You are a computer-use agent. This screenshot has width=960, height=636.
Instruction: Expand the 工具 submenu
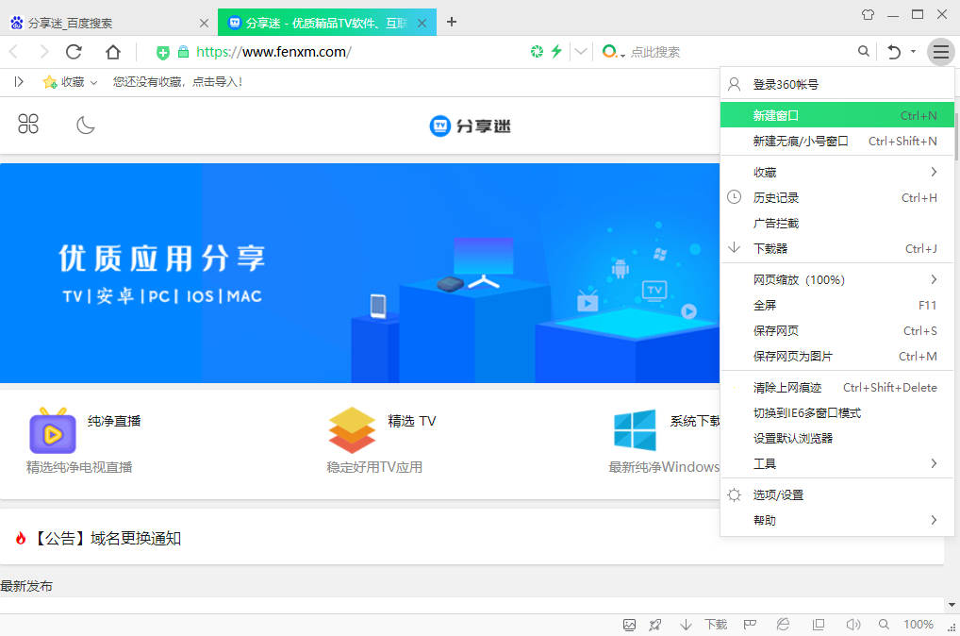coord(765,462)
